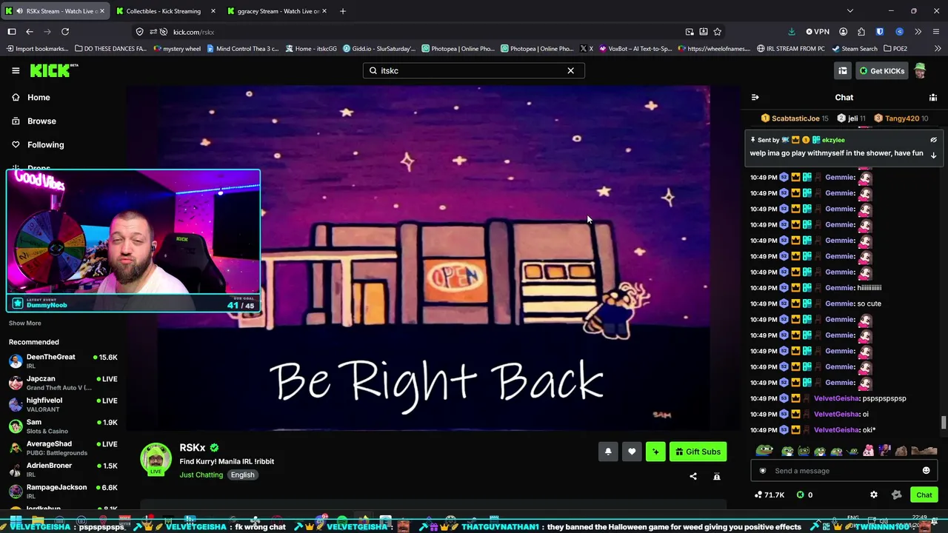Screen dimensions: 948x533
Task: Collapse the chat panel
Action: click(755, 97)
